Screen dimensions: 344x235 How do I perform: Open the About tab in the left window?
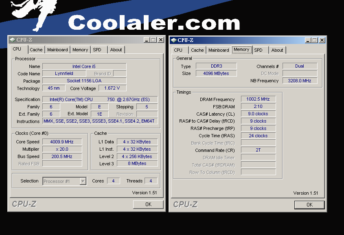point(116,50)
